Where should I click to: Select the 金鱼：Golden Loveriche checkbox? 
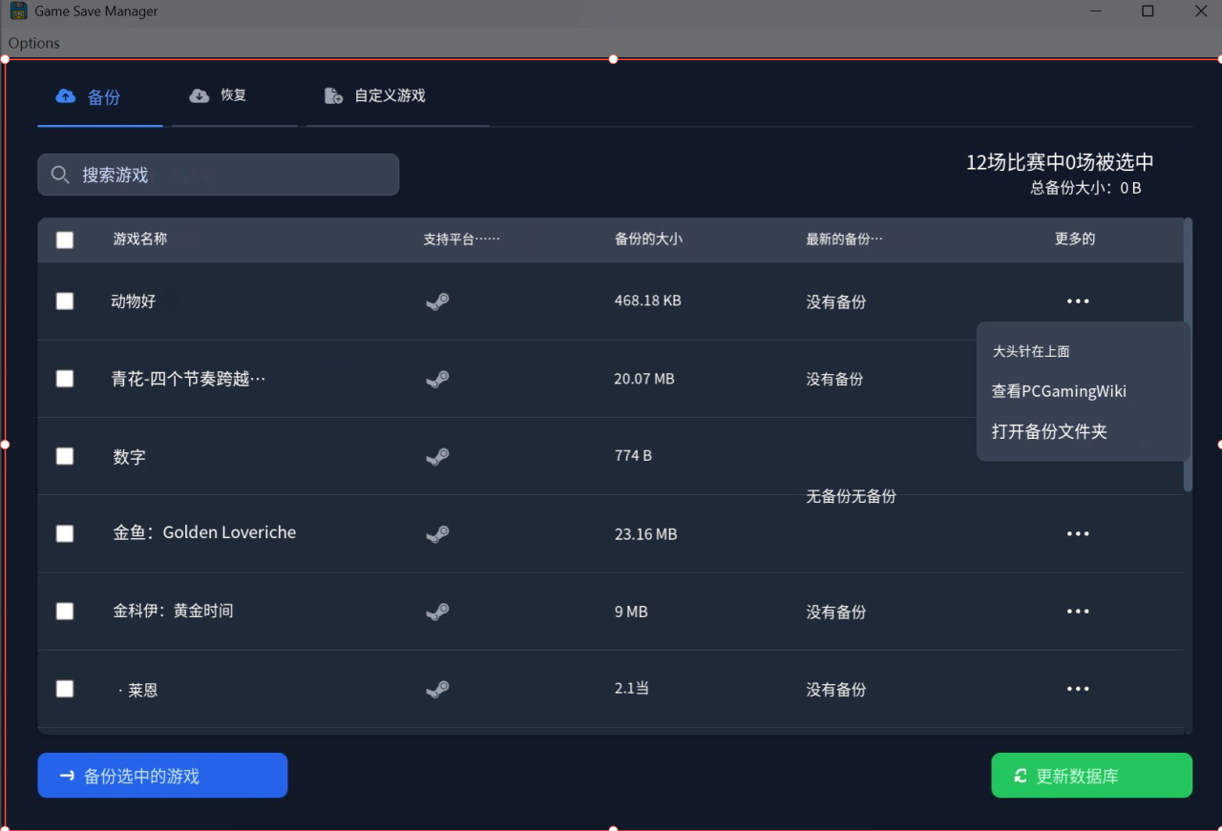click(x=65, y=533)
